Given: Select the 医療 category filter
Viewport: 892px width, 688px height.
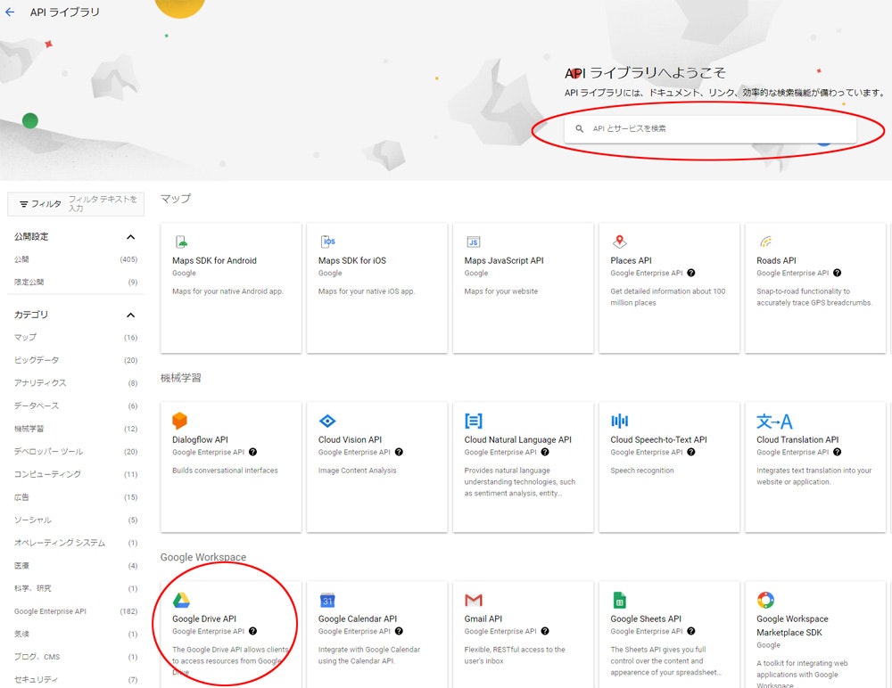Looking at the screenshot, I should point(76,566).
